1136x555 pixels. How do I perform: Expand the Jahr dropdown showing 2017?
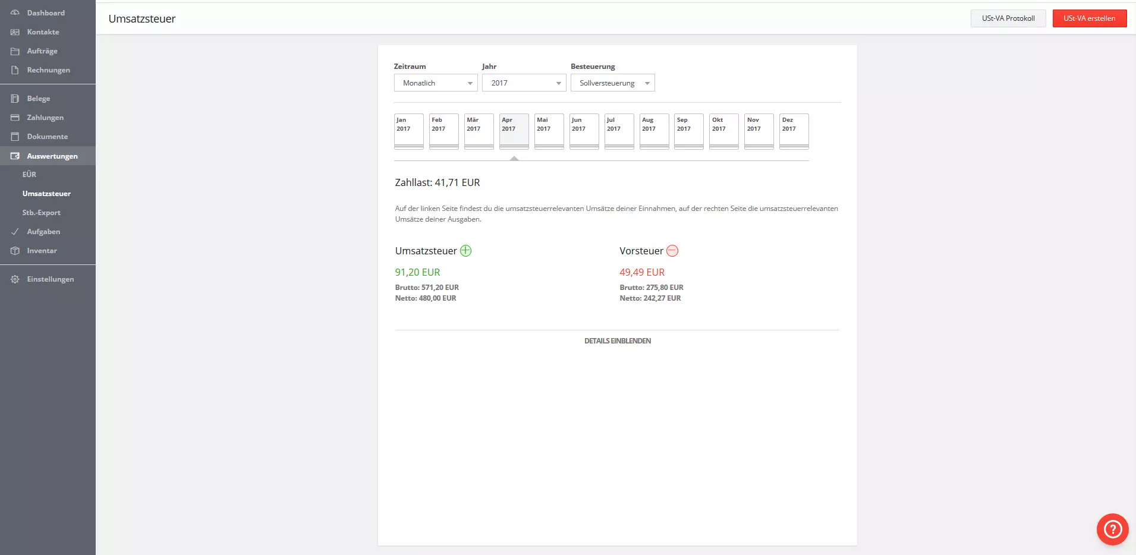(524, 83)
